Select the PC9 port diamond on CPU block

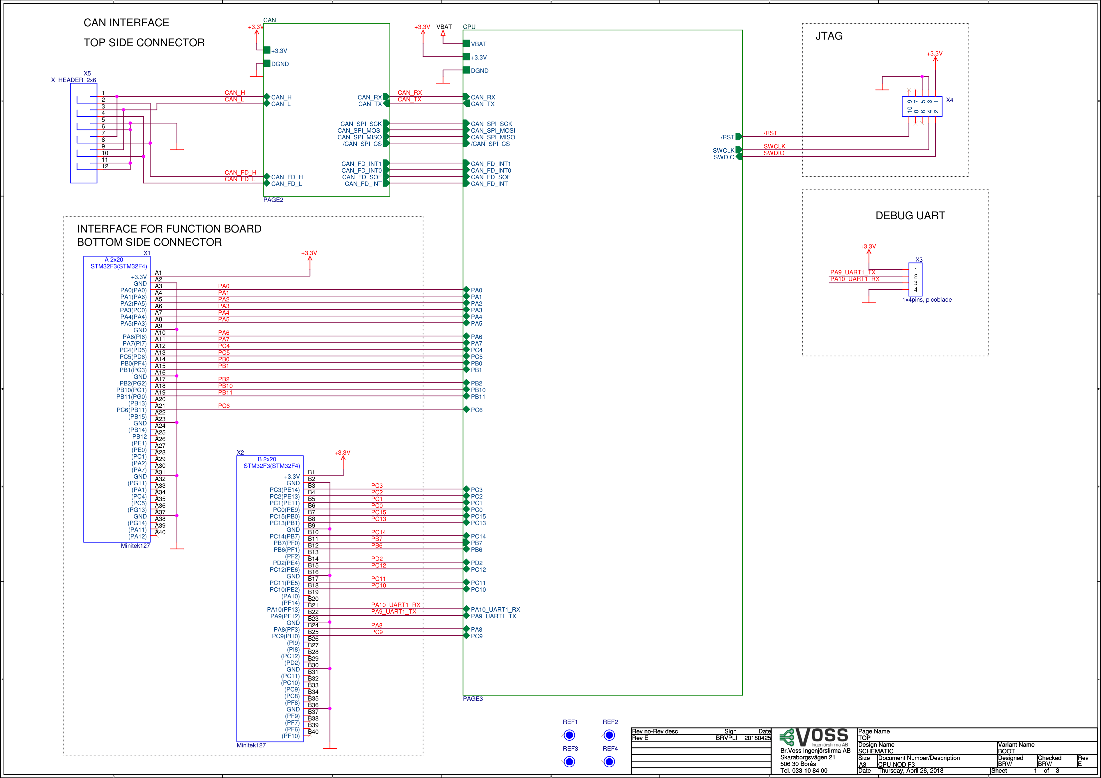click(466, 636)
